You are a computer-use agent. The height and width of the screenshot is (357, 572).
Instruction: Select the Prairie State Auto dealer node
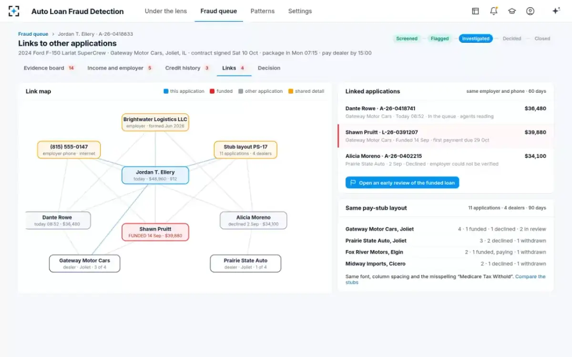tap(245, 263)
